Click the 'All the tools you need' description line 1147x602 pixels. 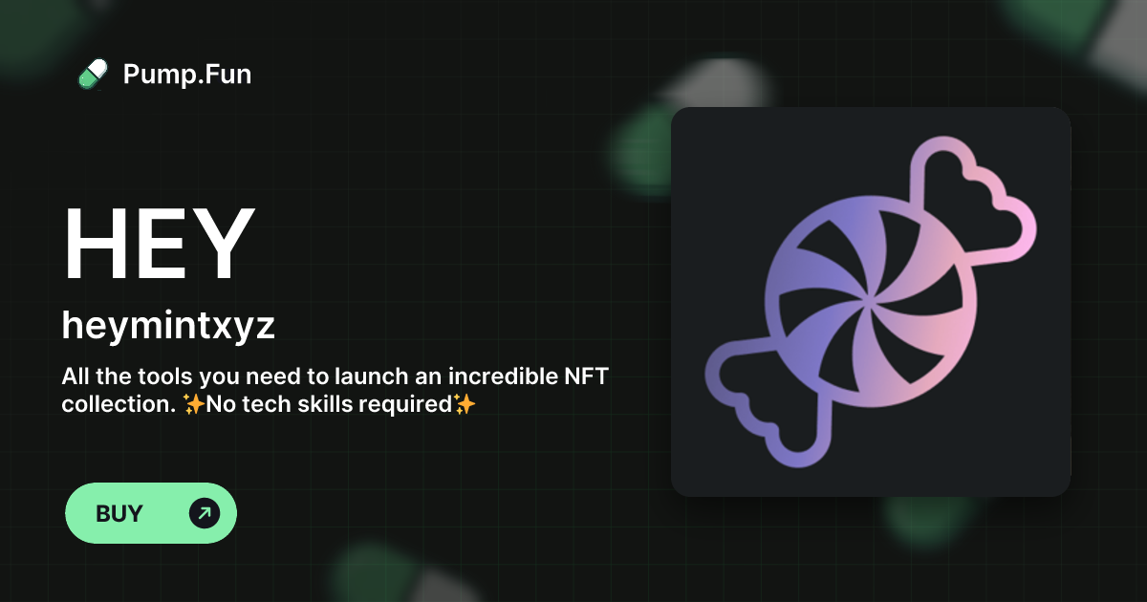[335, 376]
